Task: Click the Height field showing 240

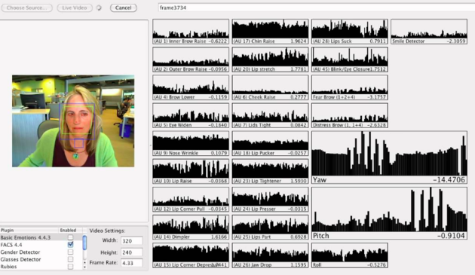Action: pyautogui.click(x=132, y=252)
